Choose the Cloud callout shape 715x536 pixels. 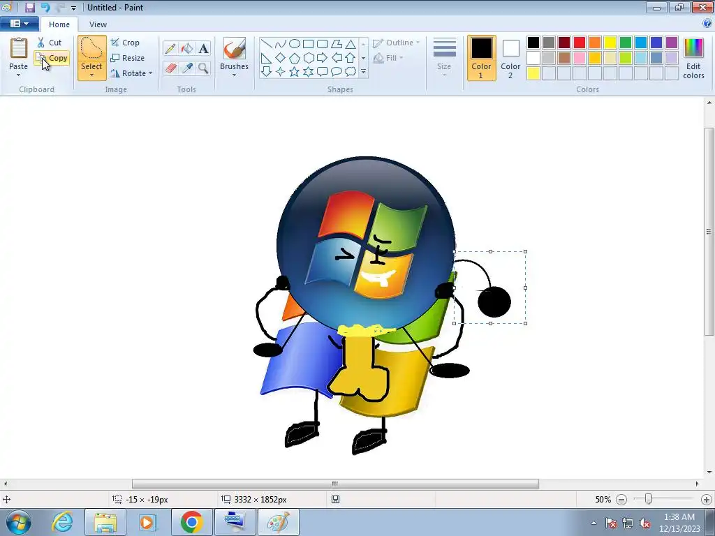[x=351, y=72]
